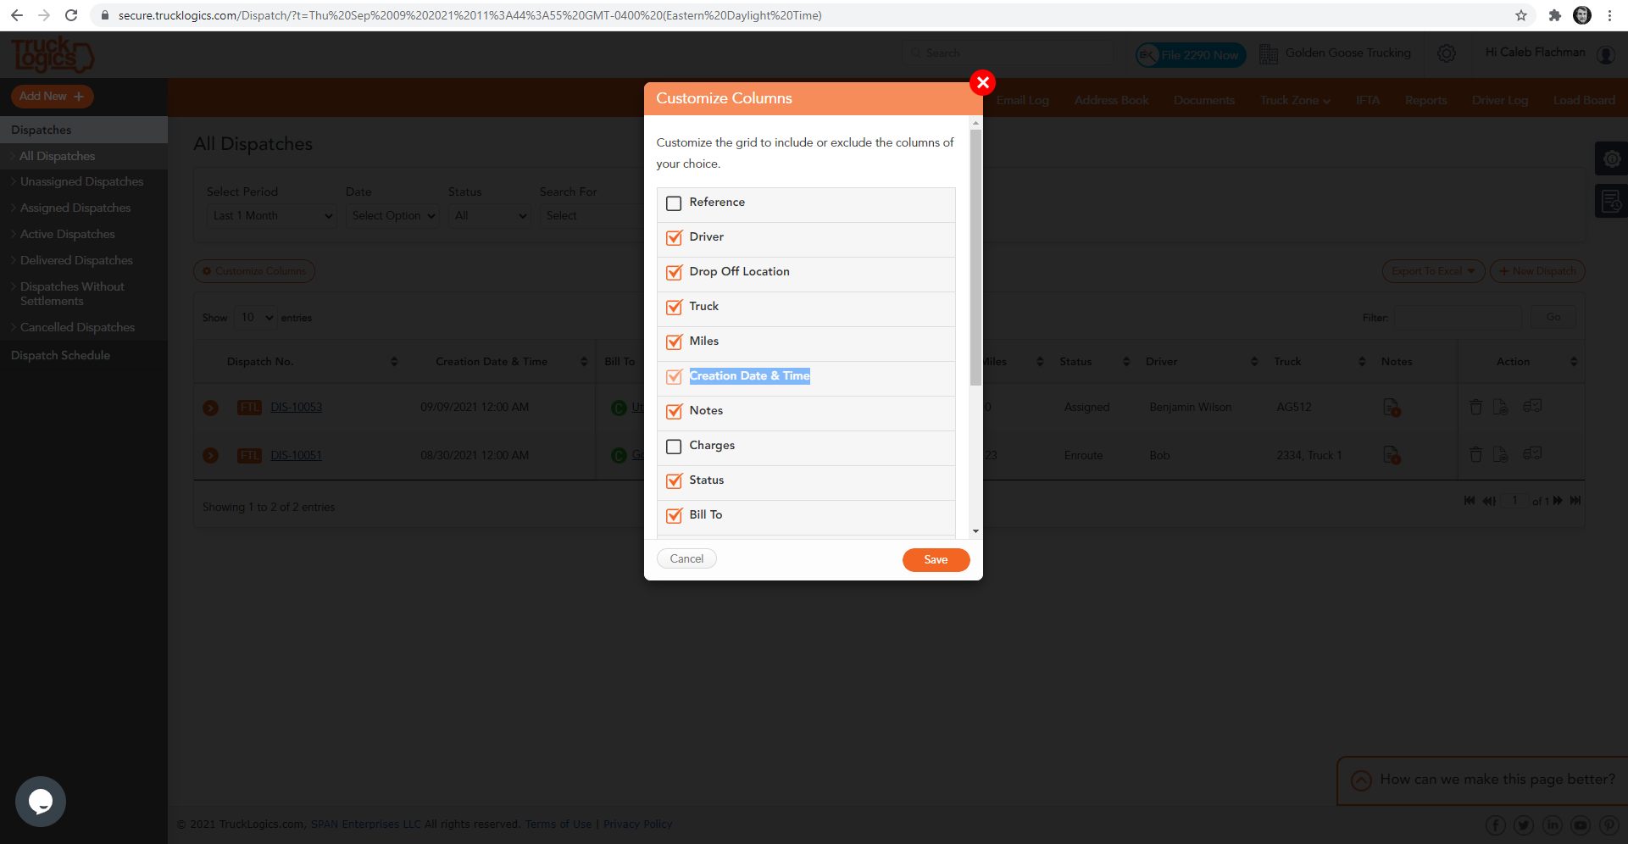Open the browser profile avatar
The width and height of the screenshot is (1628, 844).
pos(1582,15)
